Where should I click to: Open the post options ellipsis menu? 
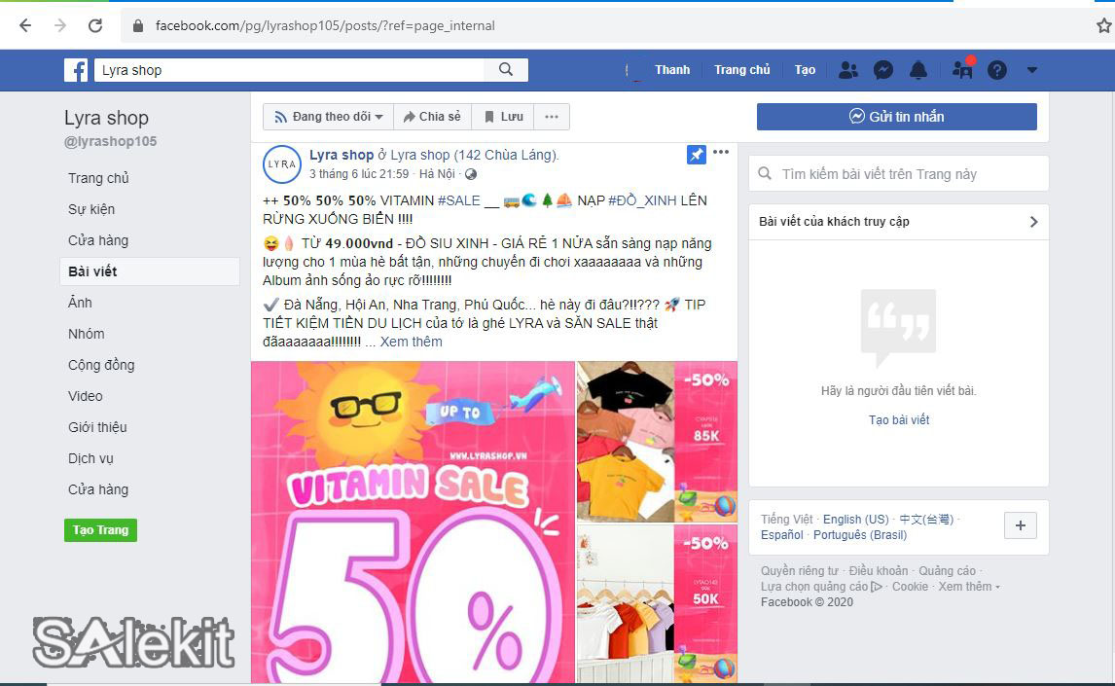coord(721,152)
